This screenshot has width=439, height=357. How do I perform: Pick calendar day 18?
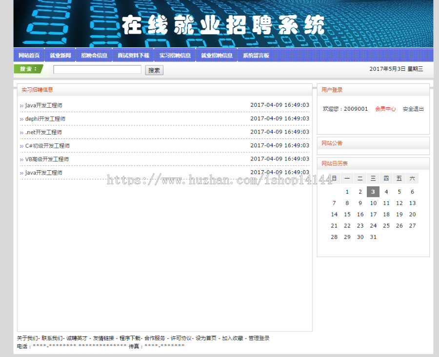point(386,215)
